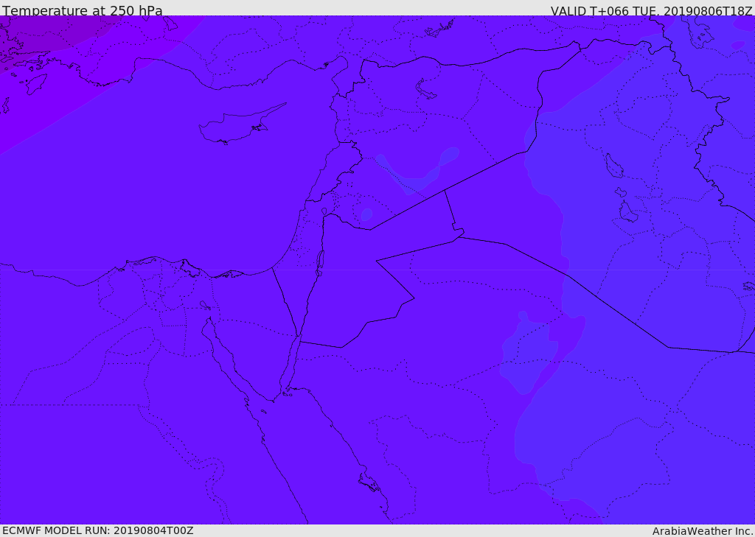Click the 'ECMWF MODEL RUN: 20190804T00Z' label

click(x=98, y=531)
